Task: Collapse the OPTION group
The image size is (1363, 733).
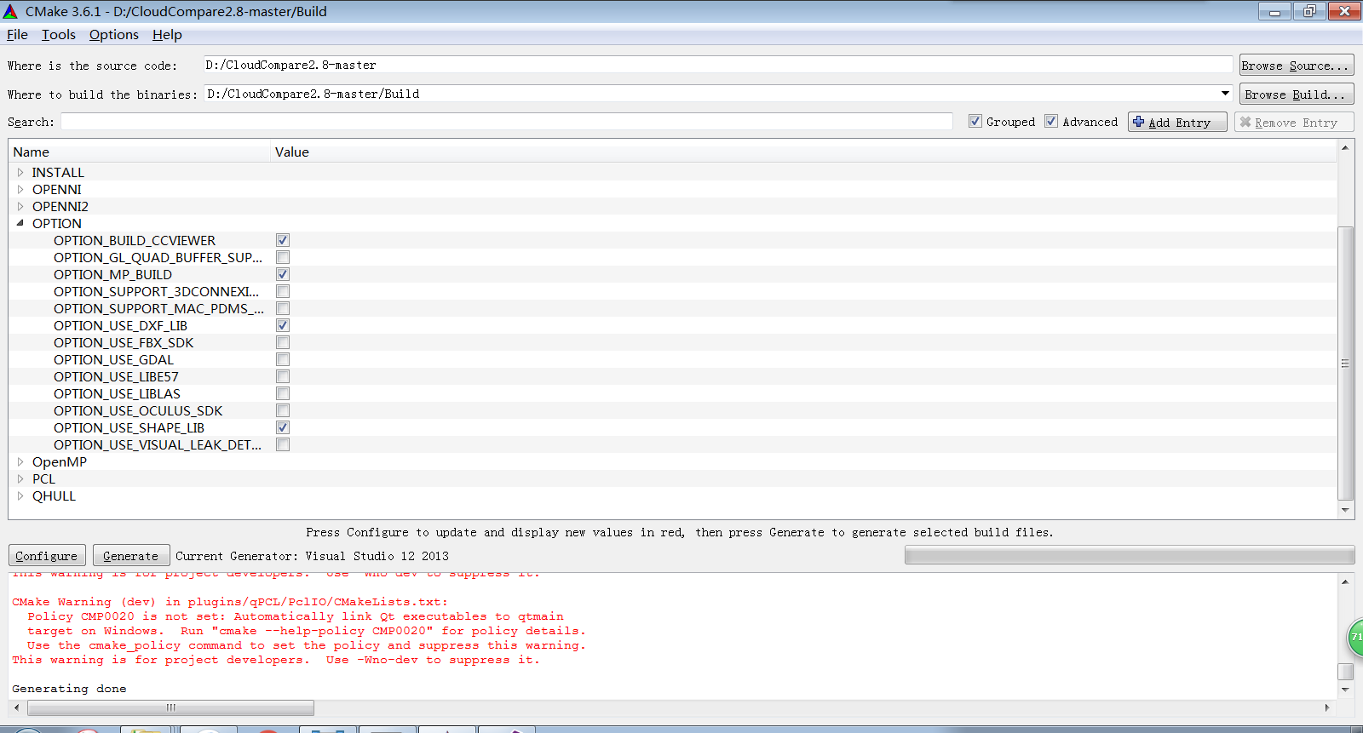Action: coord(20,223)
